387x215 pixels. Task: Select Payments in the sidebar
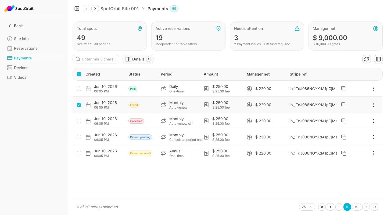[x=34, y=58]
